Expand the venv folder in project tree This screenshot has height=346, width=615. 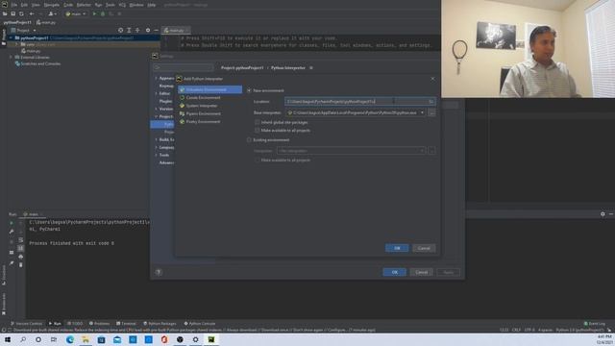pyautogui.click(x=17, y=44)
